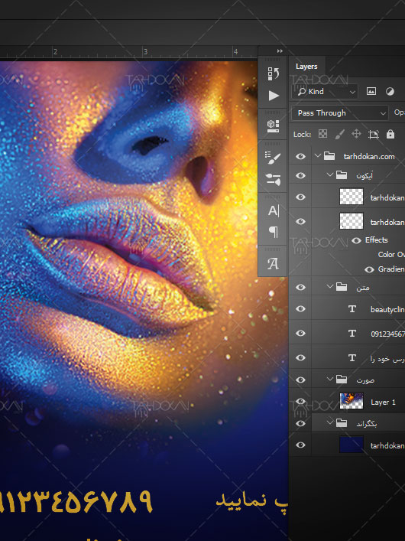Image resolution: width=405 pixels, height=541 pixels.
Task: Click the بکگراند group folder icon
Action: tap(342, 423)
